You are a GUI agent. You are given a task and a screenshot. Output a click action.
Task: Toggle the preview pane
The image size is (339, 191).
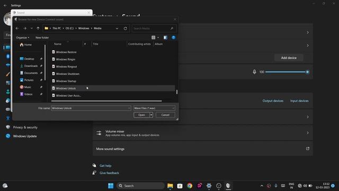tap(165, 38)
